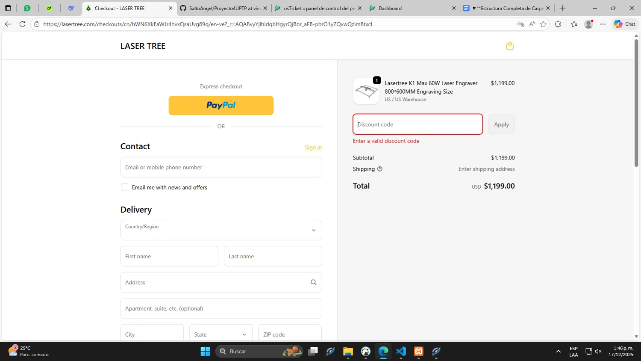Click the LASER TREE store logo
The image size is (641, 361).
[143, 46]
